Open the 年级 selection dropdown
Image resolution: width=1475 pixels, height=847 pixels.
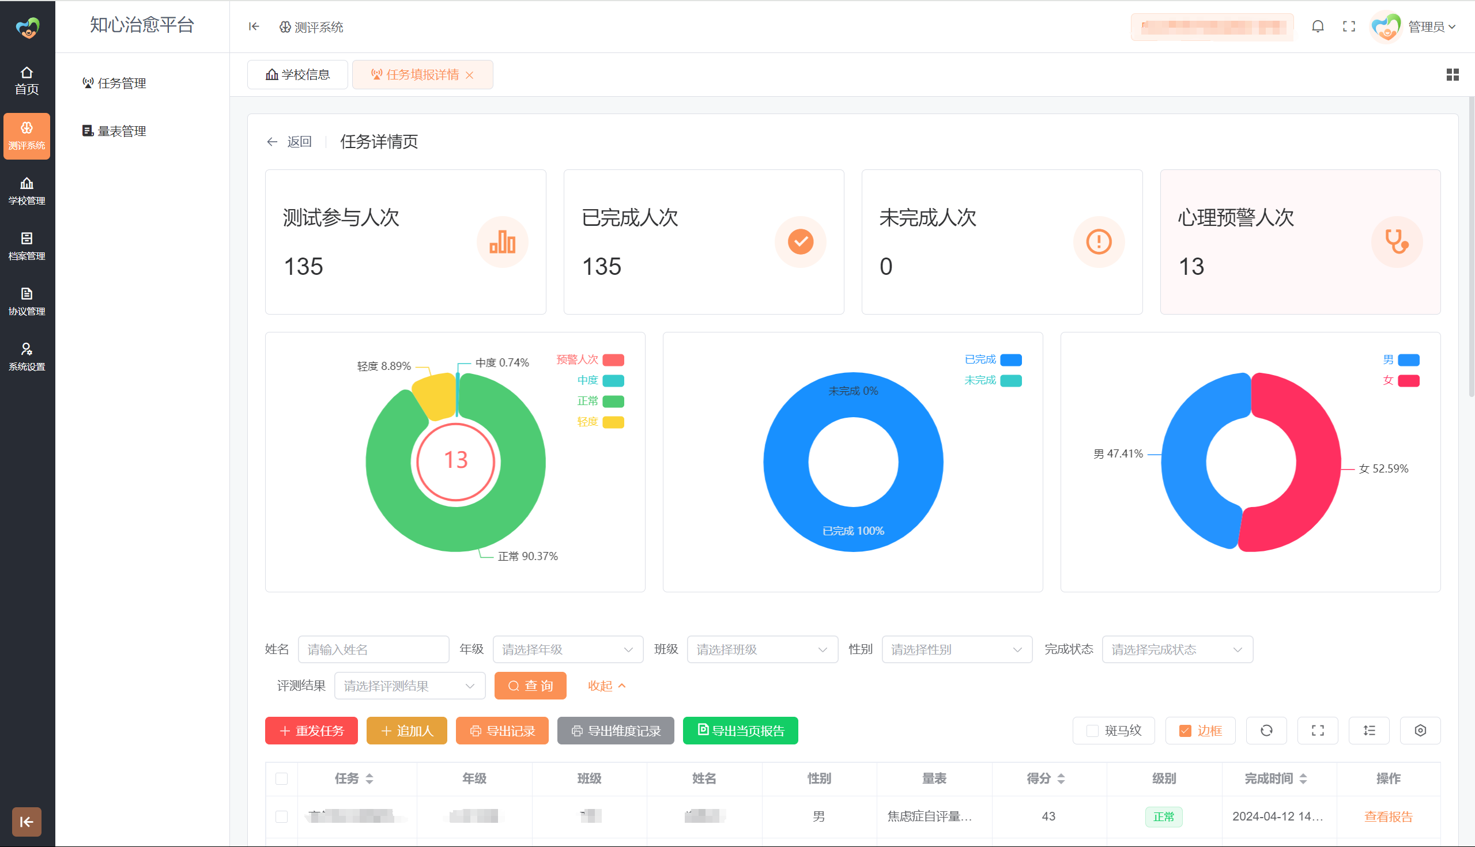coord(567,649)
